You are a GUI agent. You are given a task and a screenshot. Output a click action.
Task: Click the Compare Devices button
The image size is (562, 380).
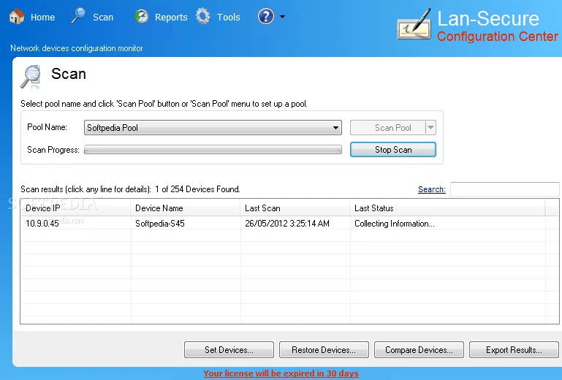(x=419, y=350)
